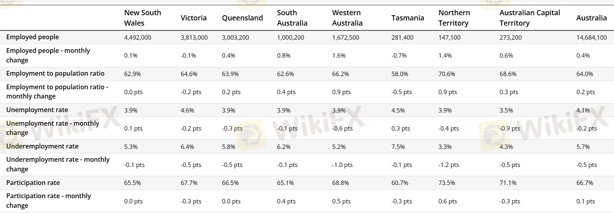Click the Underemployment rate row label
The height and width of the screenshot is (213, 614).
(42, 147)
